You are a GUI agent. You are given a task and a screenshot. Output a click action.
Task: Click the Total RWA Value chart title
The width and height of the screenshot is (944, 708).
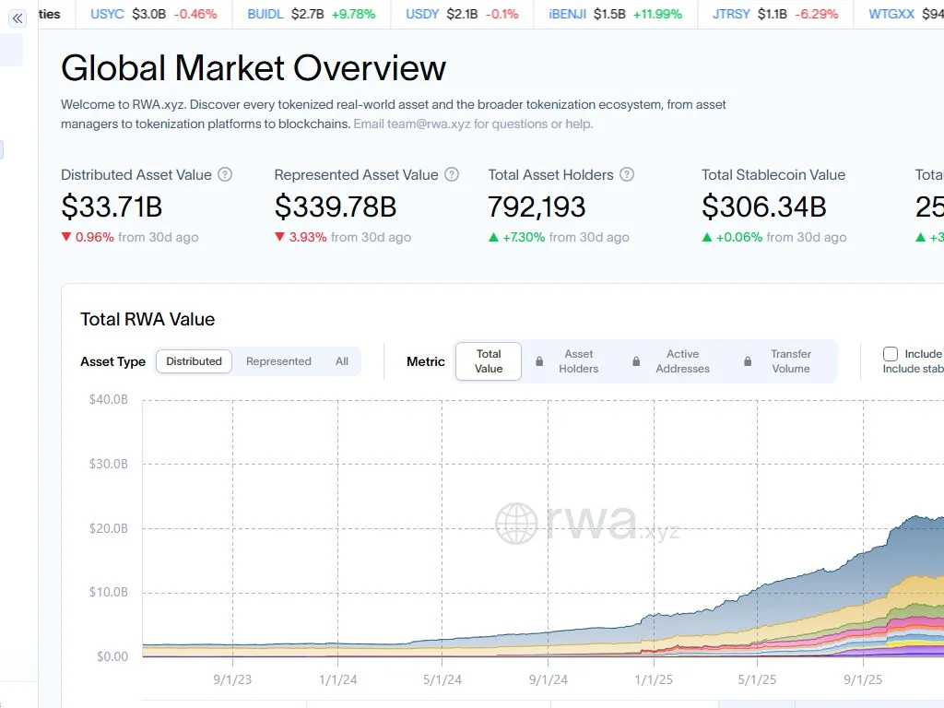pos(147,319)
